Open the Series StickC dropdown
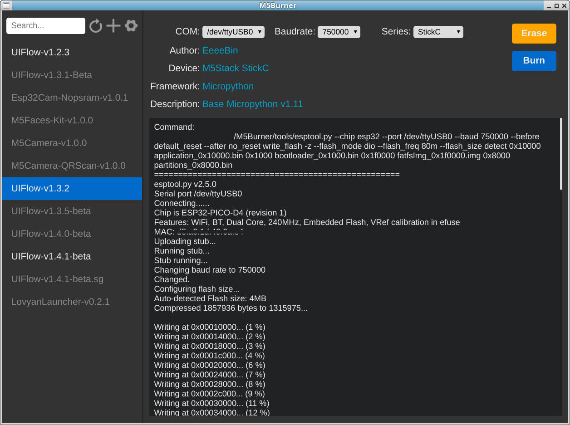This screenshot has width=570, height=425. (x=438, y=32)
